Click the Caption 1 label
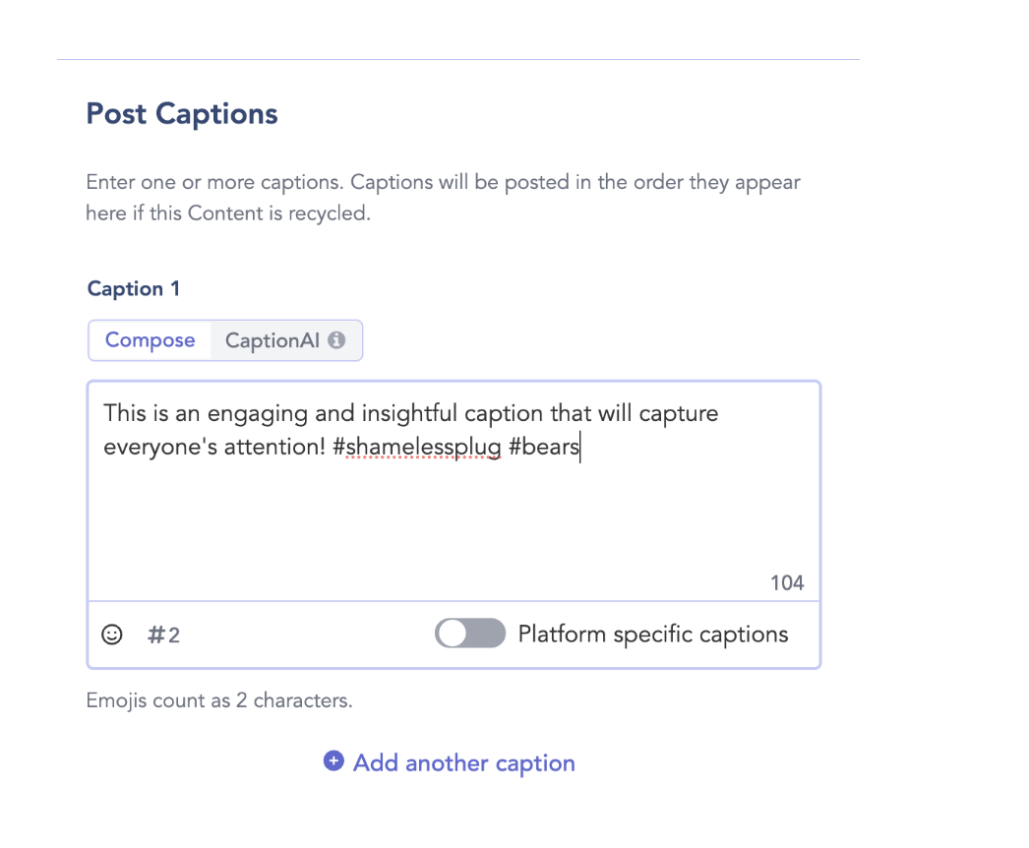The height and width of the screenshot is (848, 1029). pos(133,289)
